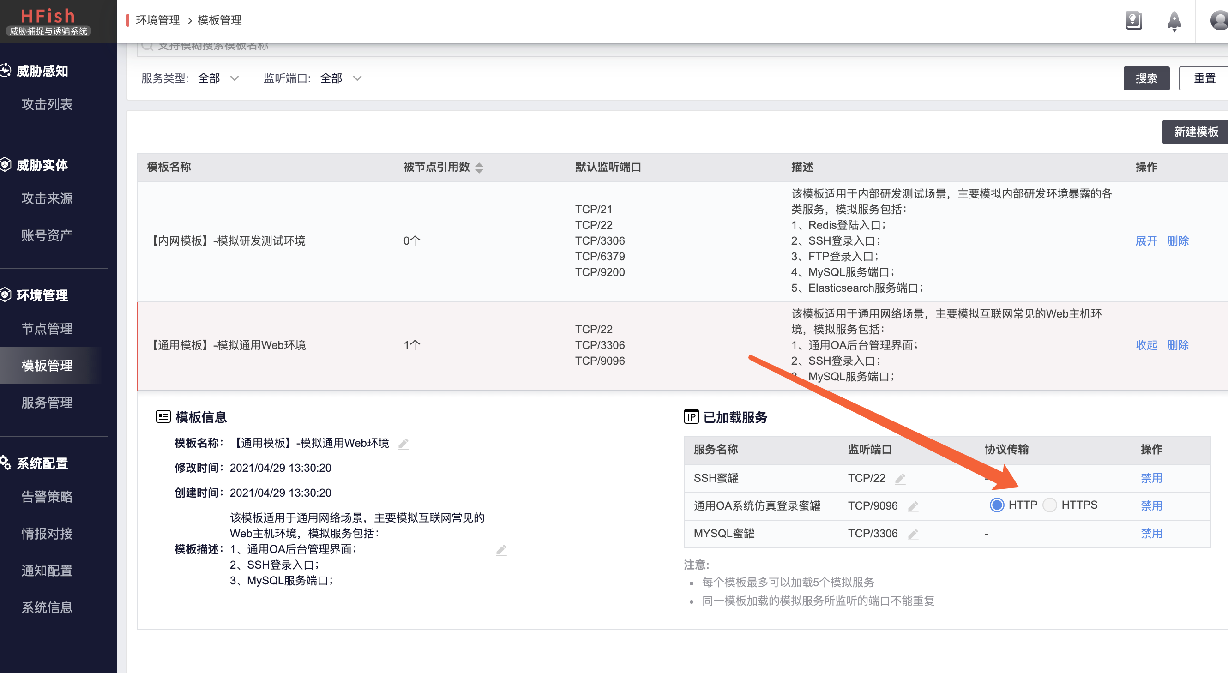Expand the intranet template row

1145,240
